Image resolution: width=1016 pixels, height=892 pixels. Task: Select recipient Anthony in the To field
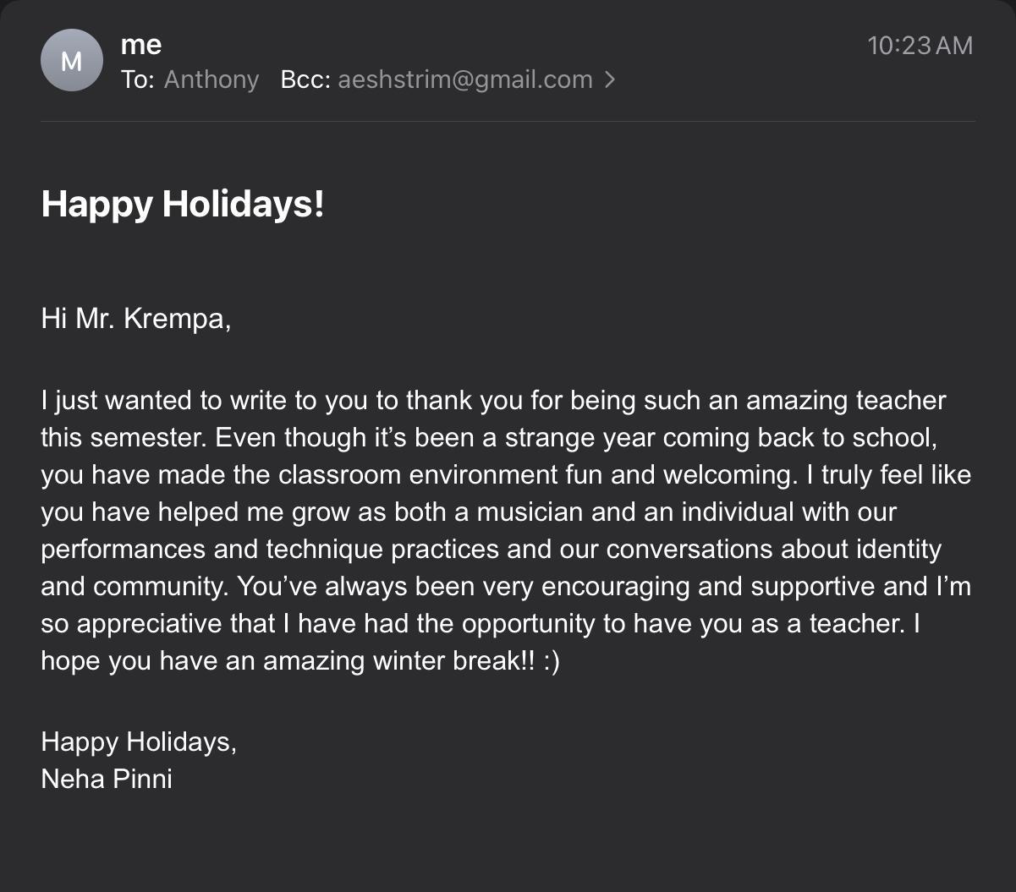pyautogui.click(x=211, y=79)
